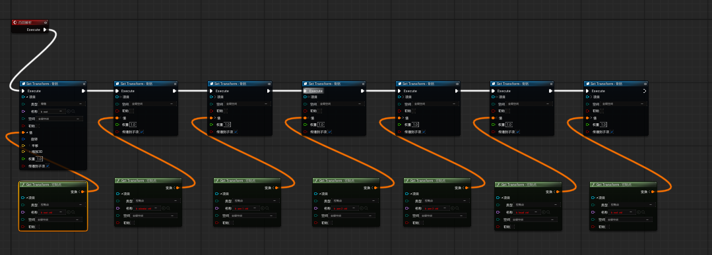Open 空间 dropdown in the b_root Set Transform

coord(60,119)
